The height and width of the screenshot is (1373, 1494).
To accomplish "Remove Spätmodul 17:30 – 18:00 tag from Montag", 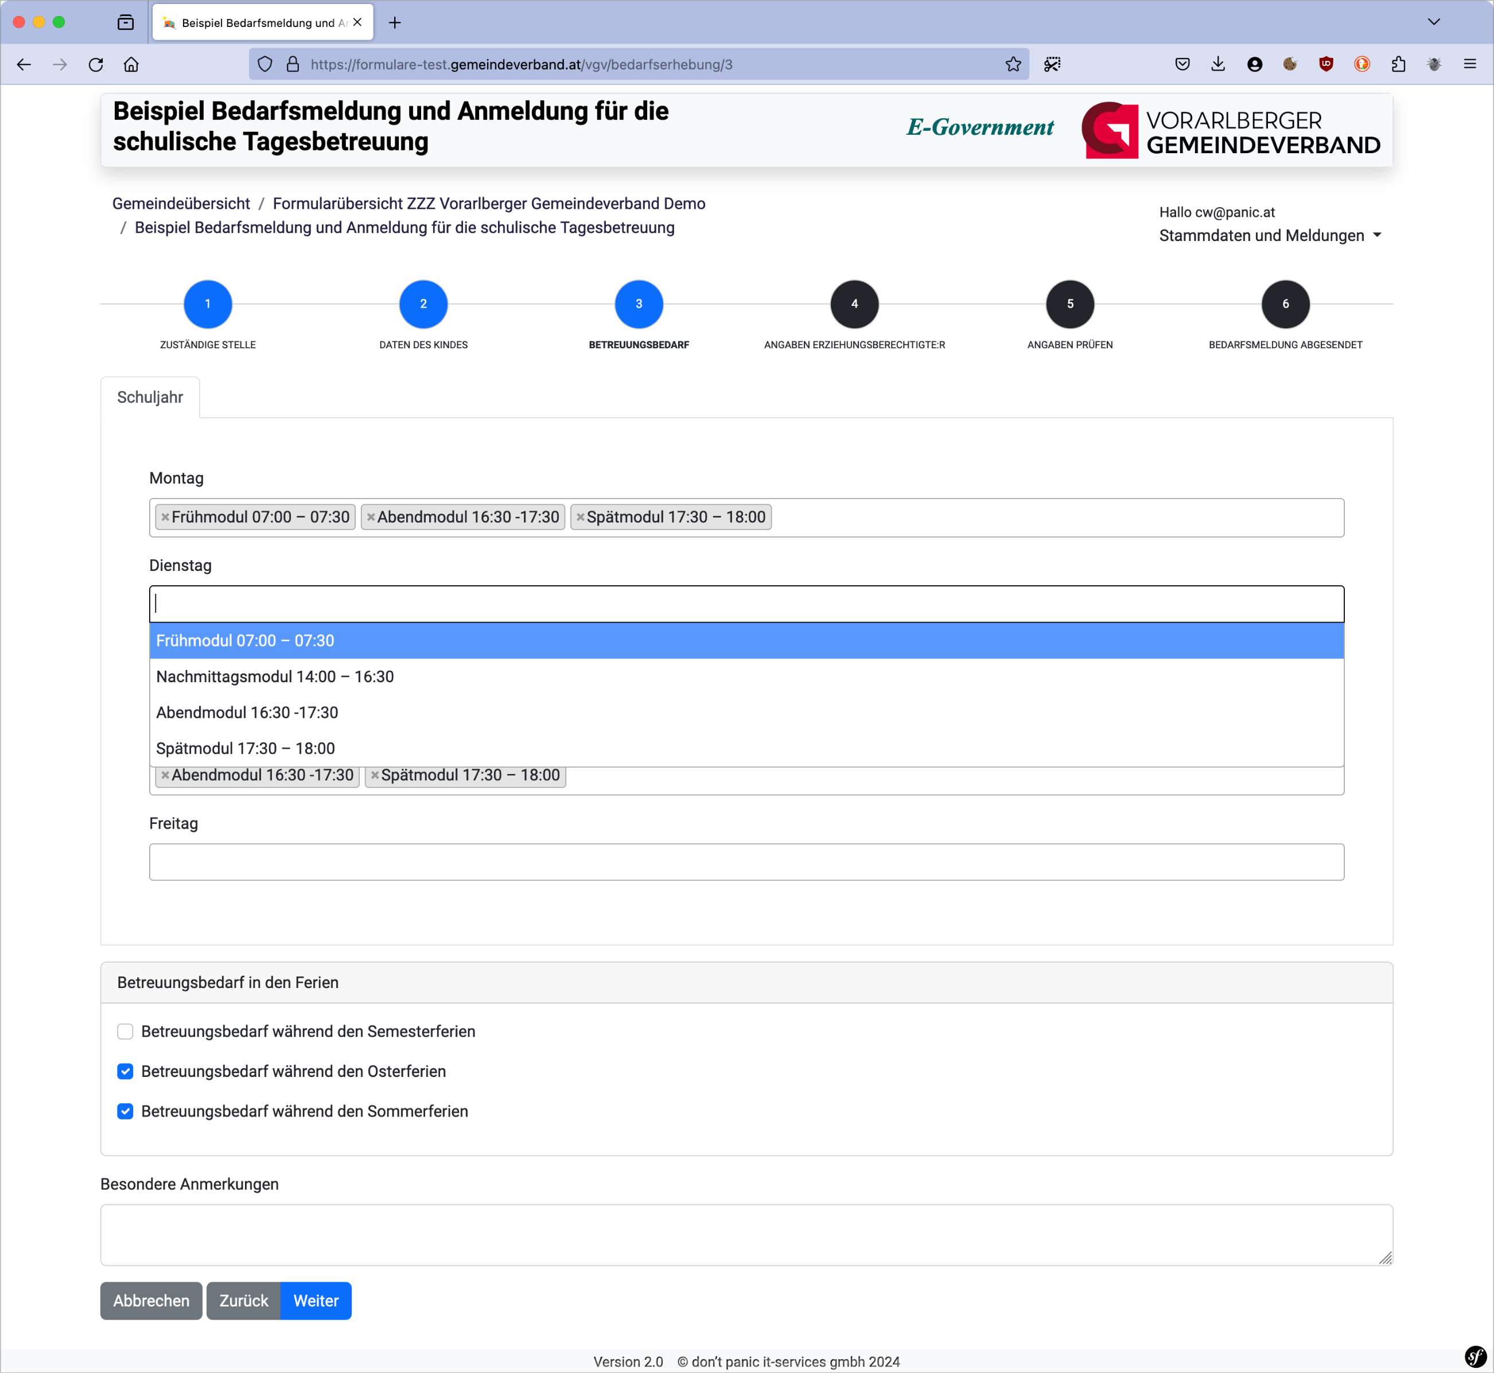I will tap(580, 518).
